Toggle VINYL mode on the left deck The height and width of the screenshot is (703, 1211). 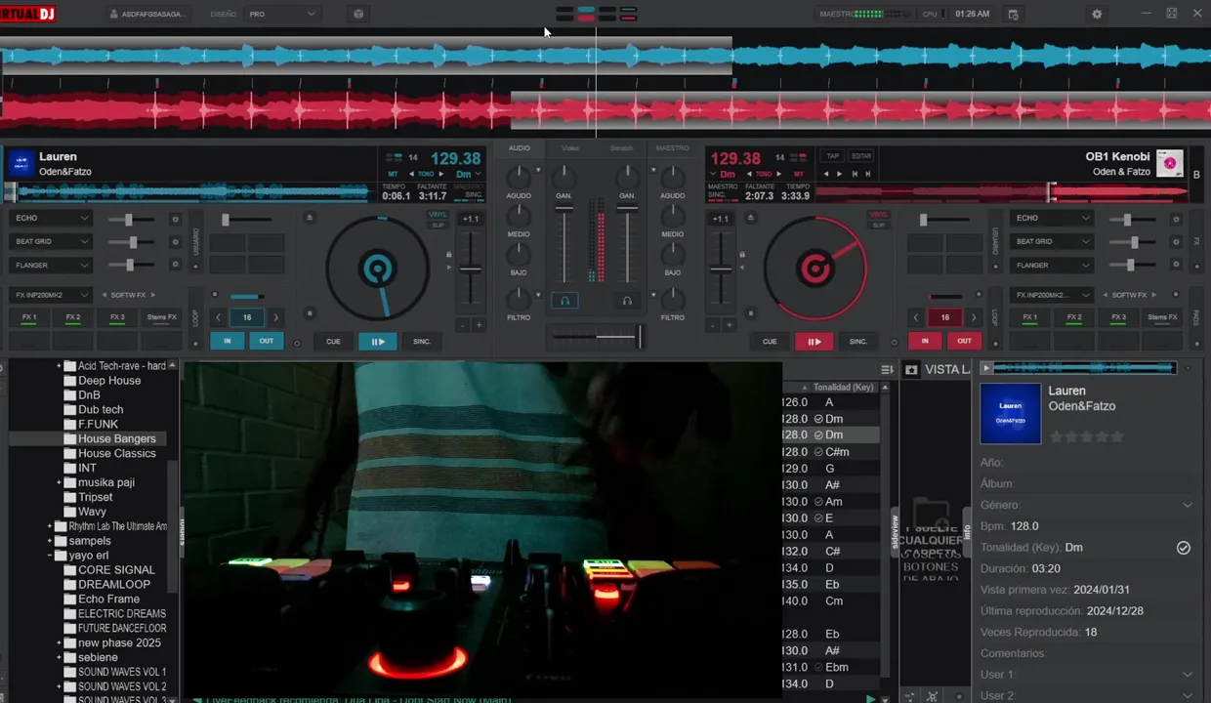438,214
